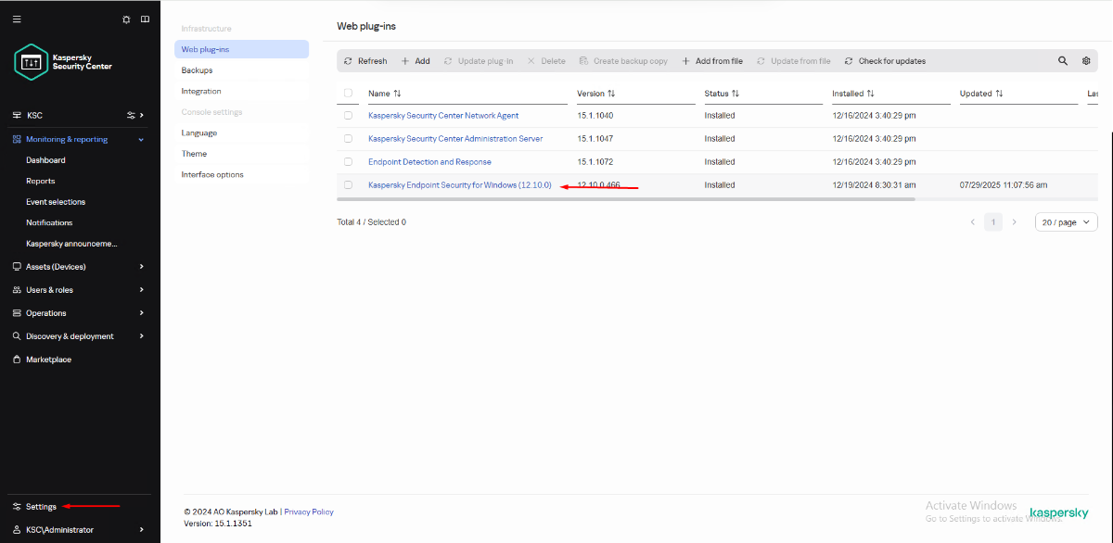Open Dashboard in sidebar
This screenshot has width=1113, height=543.
click(x=45, y=160)
